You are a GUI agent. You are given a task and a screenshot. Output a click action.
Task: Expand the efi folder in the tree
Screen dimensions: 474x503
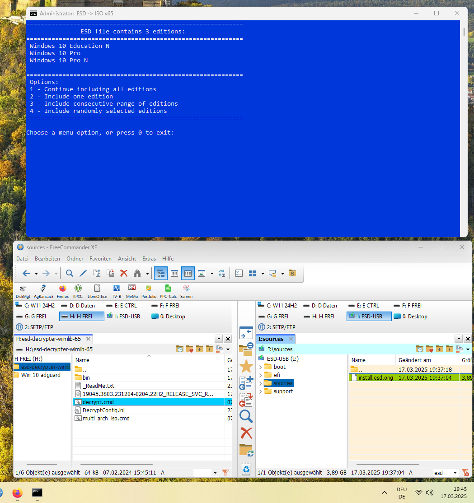[x=261, y=375]
